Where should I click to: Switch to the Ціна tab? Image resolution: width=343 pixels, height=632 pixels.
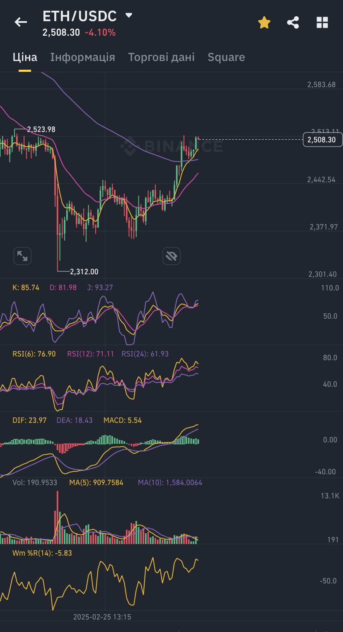pyautogui.click(x=25, y=57)
